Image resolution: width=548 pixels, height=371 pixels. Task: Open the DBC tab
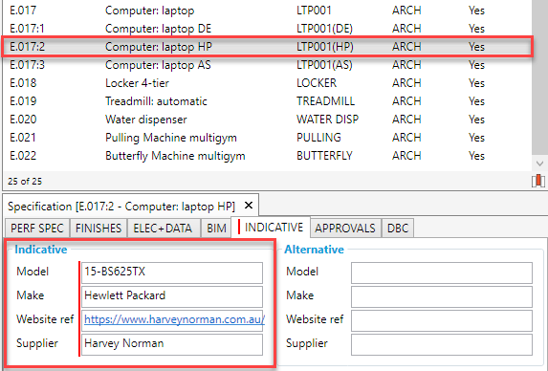pos(398,229)
